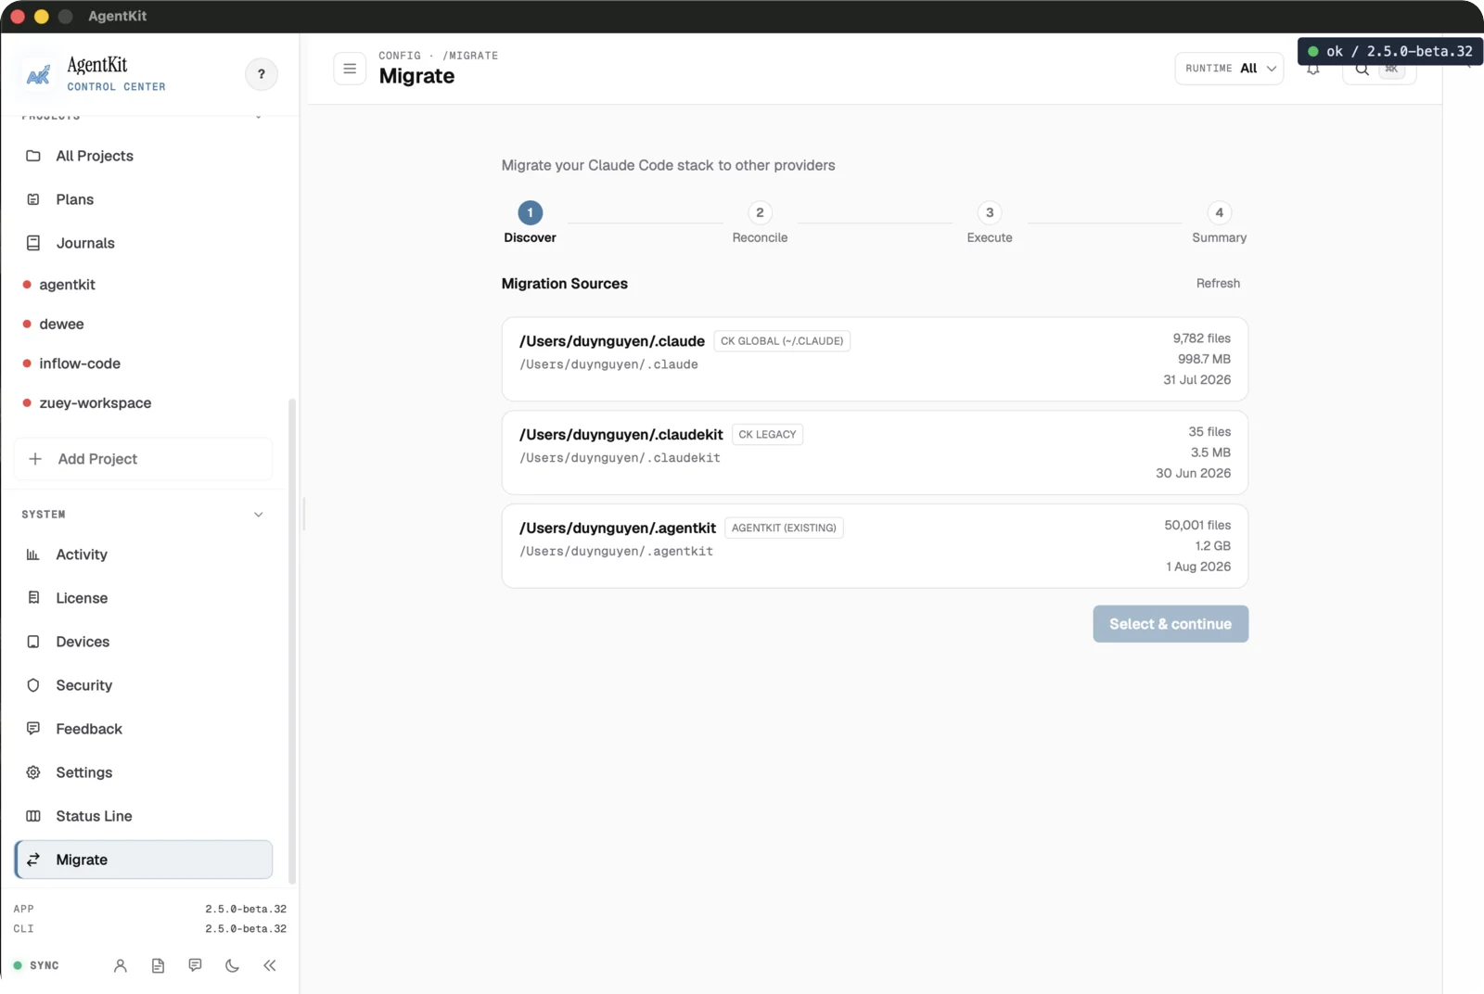Click the Security shield icon
This screenshot has height=994, width=1484.
click(x=33, y=685)
